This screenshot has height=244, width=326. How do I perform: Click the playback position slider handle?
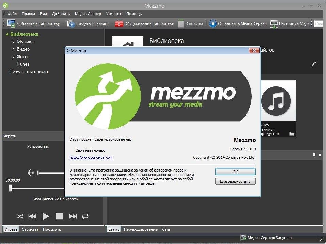point(10,188)
